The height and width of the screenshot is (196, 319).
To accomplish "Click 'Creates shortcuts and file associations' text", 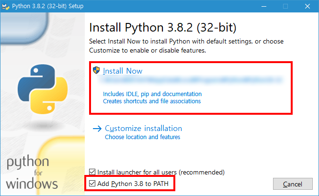I will [152, 101].
